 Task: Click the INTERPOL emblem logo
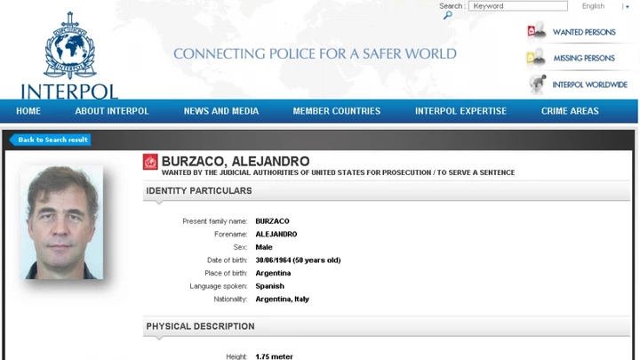pyautogui.click(x=70, y=45)
